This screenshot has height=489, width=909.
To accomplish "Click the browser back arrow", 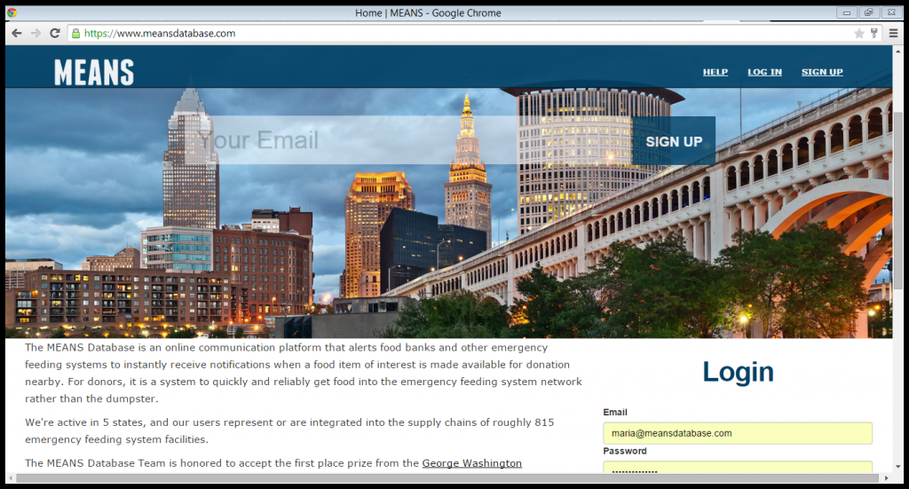I will pyautogui.click(x=17, y=34).
